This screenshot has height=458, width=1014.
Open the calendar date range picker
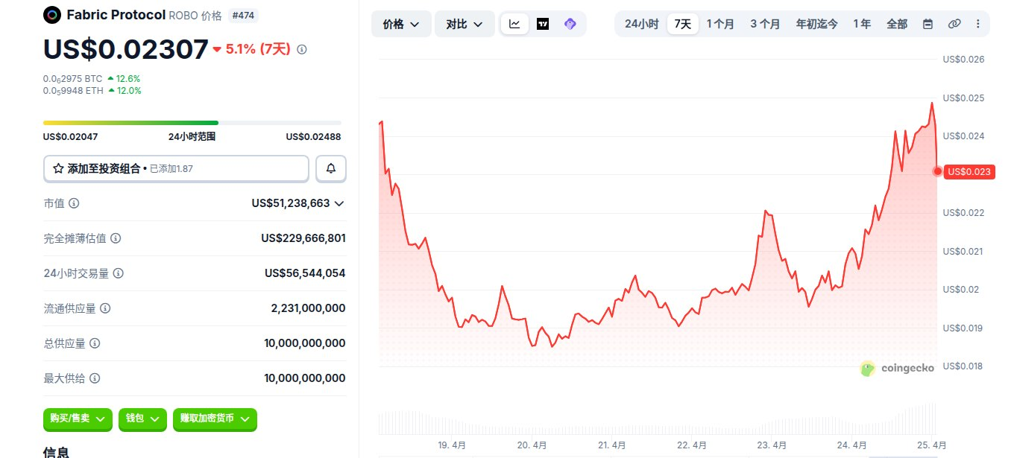point(928,24)
